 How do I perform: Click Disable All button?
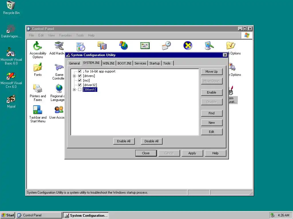[152, 141]
